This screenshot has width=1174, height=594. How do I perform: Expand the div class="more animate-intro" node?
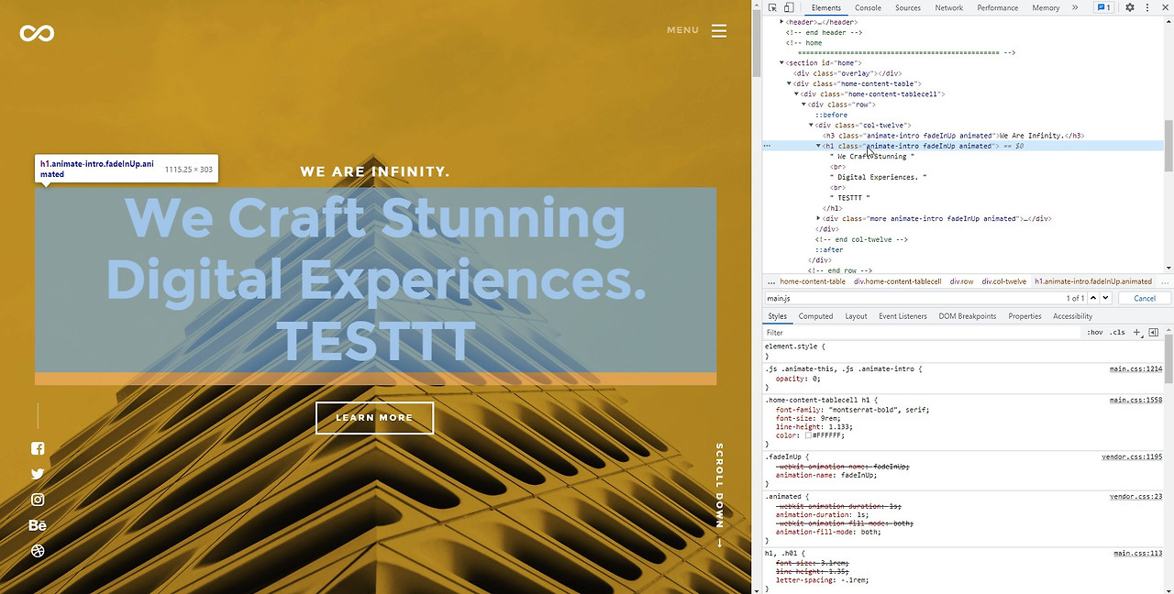(819, 218)
